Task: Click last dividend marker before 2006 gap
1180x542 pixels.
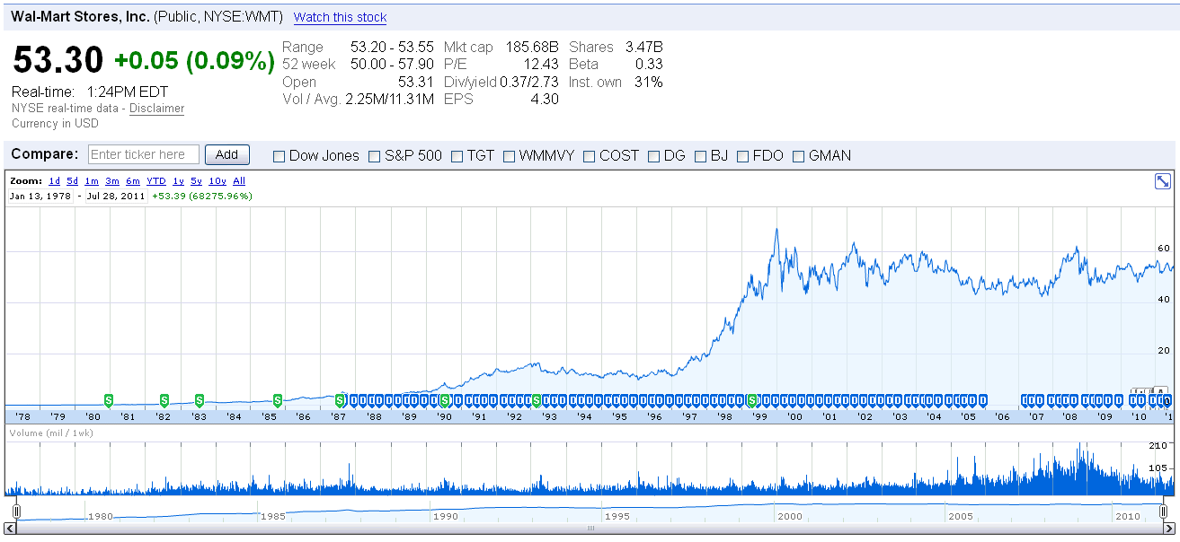Action: coord(983,400)
